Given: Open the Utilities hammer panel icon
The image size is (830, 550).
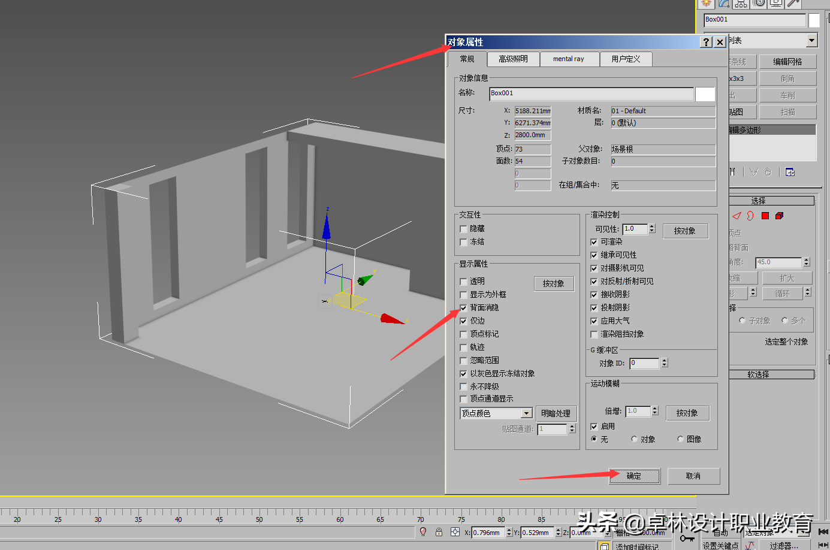Looking at the screenshot, I should (x=793, y=3).
